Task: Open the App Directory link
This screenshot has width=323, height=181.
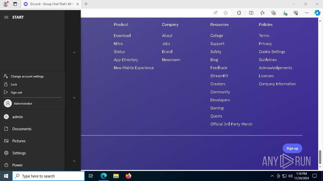Action: click(x=126, y=60)
